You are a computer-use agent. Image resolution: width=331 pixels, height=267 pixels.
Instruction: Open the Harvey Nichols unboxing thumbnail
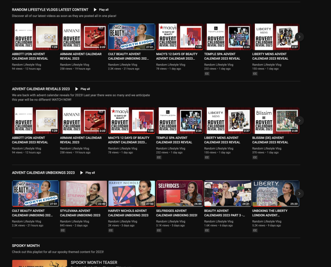(132, 194)
